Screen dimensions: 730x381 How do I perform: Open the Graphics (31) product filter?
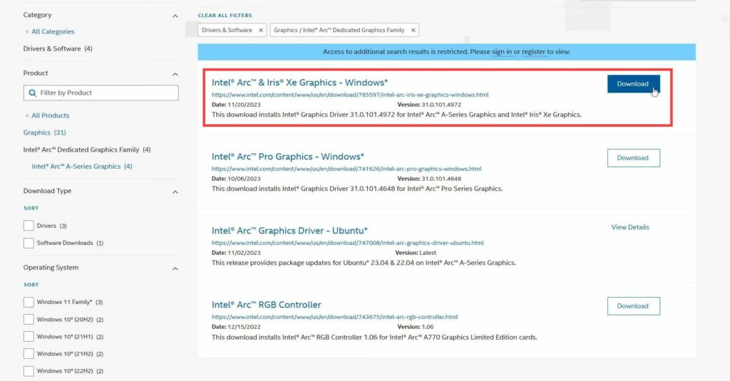tap(45, 132)
